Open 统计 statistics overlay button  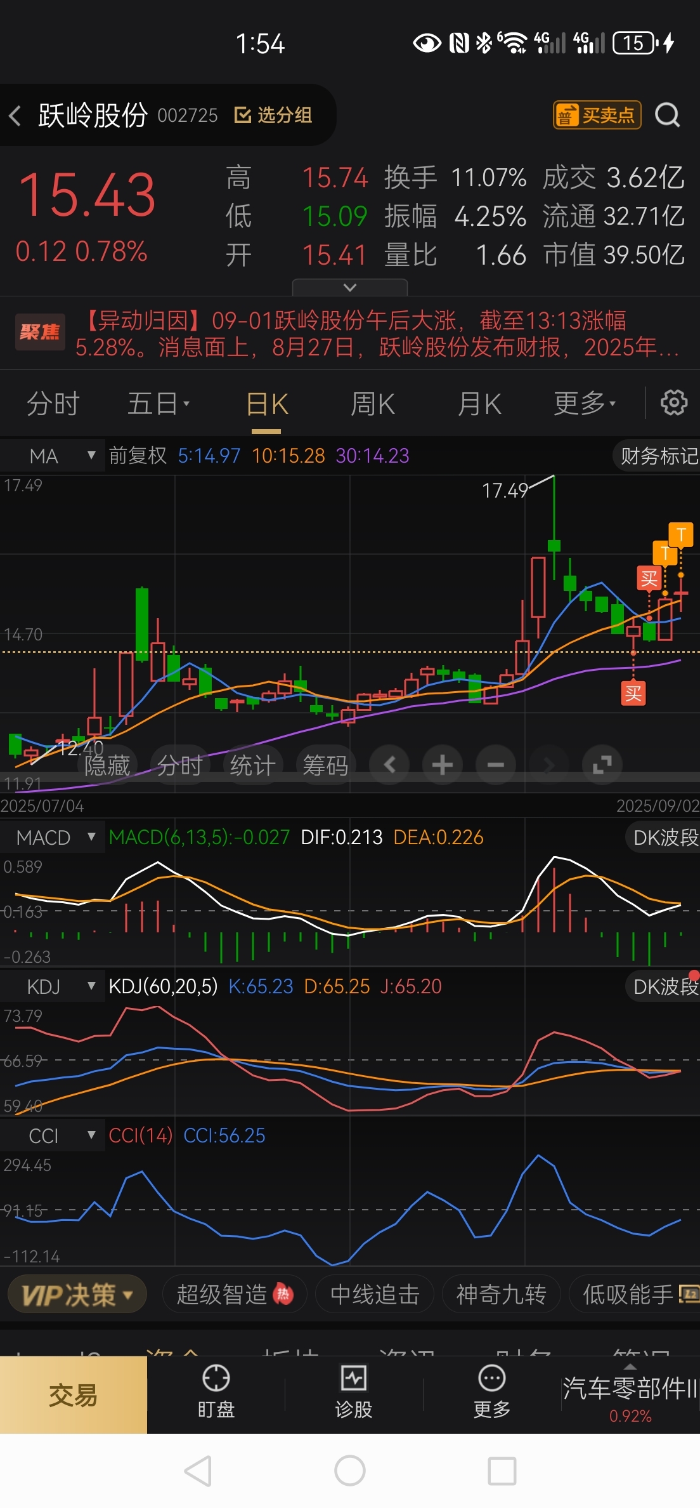coord(252,765)
